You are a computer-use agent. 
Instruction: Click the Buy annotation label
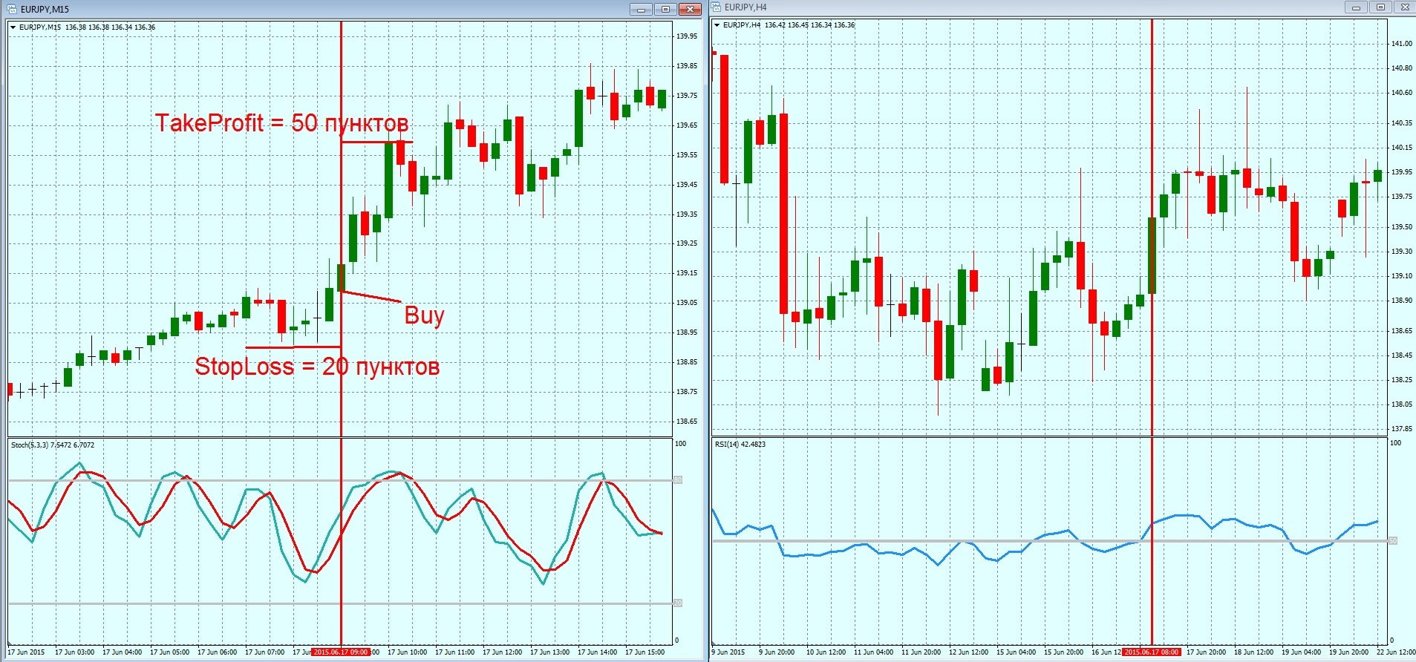pyautogui.click(x=424, y=315)
